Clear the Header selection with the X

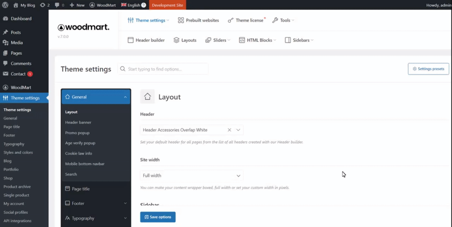click(x=230, y=130)
